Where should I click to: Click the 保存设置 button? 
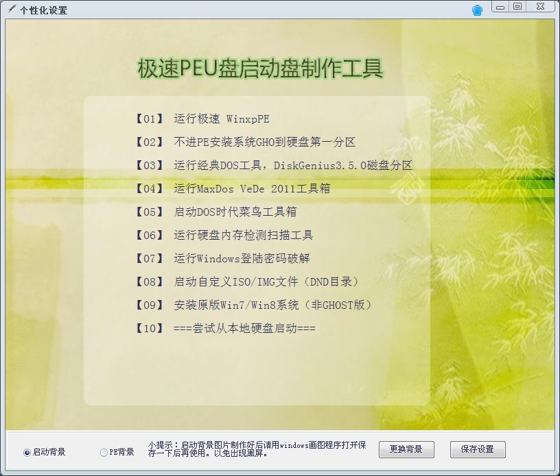pos(478,449)
